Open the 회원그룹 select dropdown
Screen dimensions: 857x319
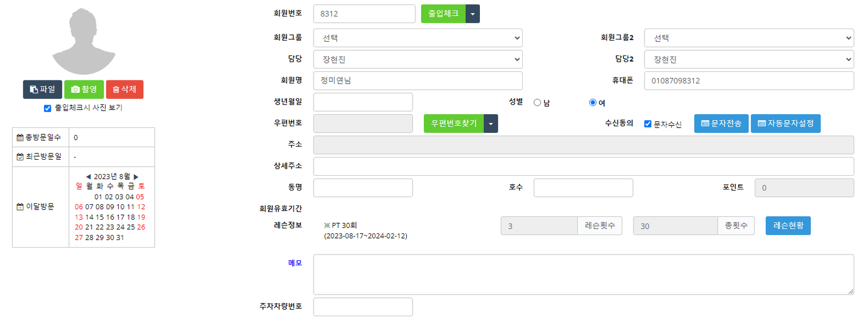click(x=418, y=38)
